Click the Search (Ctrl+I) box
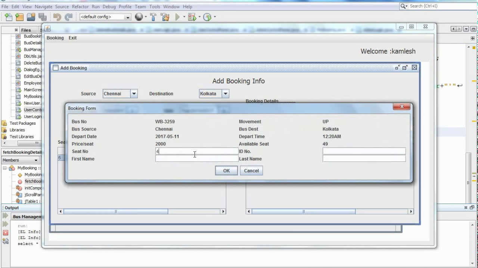This screenshot has width=478, height=268. pos(438,6)
